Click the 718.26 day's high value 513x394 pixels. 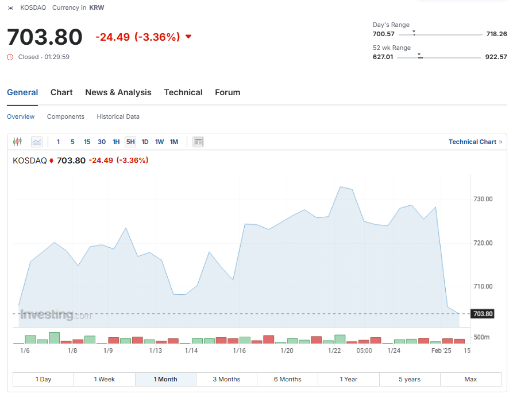(x=496, y=34)
